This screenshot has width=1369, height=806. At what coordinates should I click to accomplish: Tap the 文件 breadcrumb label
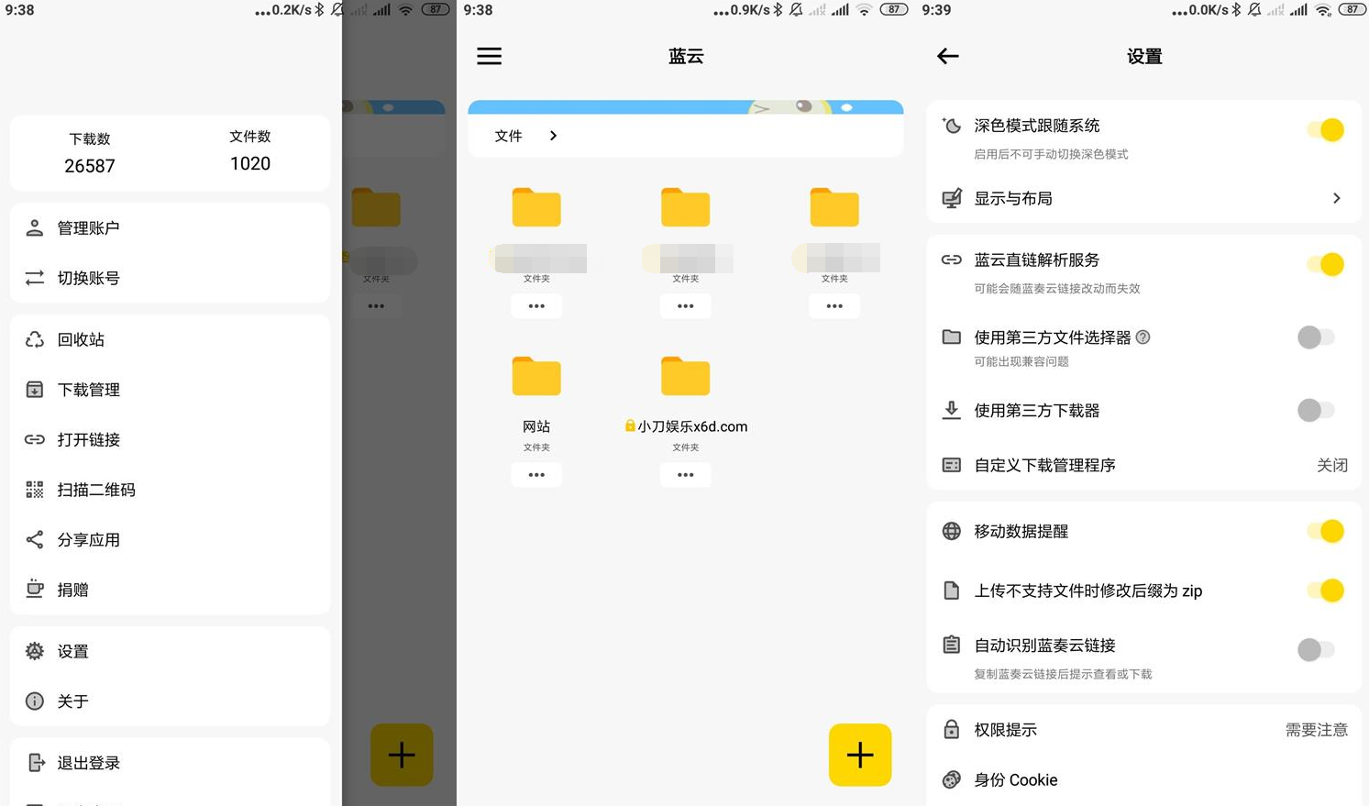[508, 136]
